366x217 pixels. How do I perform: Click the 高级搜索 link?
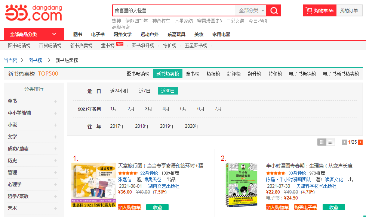point(121,27)
